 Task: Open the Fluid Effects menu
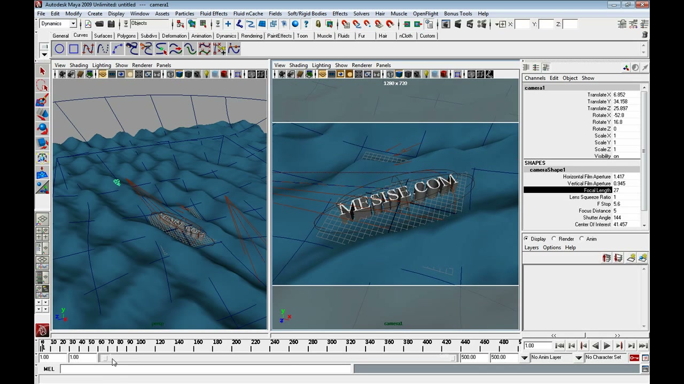pyautogui.click(x=213, y=13)
